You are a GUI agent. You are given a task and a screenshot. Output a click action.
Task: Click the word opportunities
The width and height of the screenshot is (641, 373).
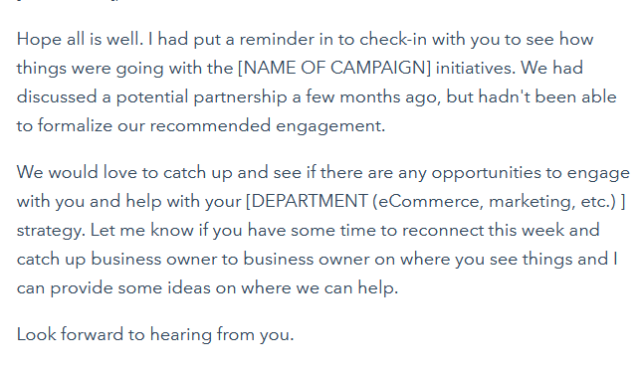point(486,173)
